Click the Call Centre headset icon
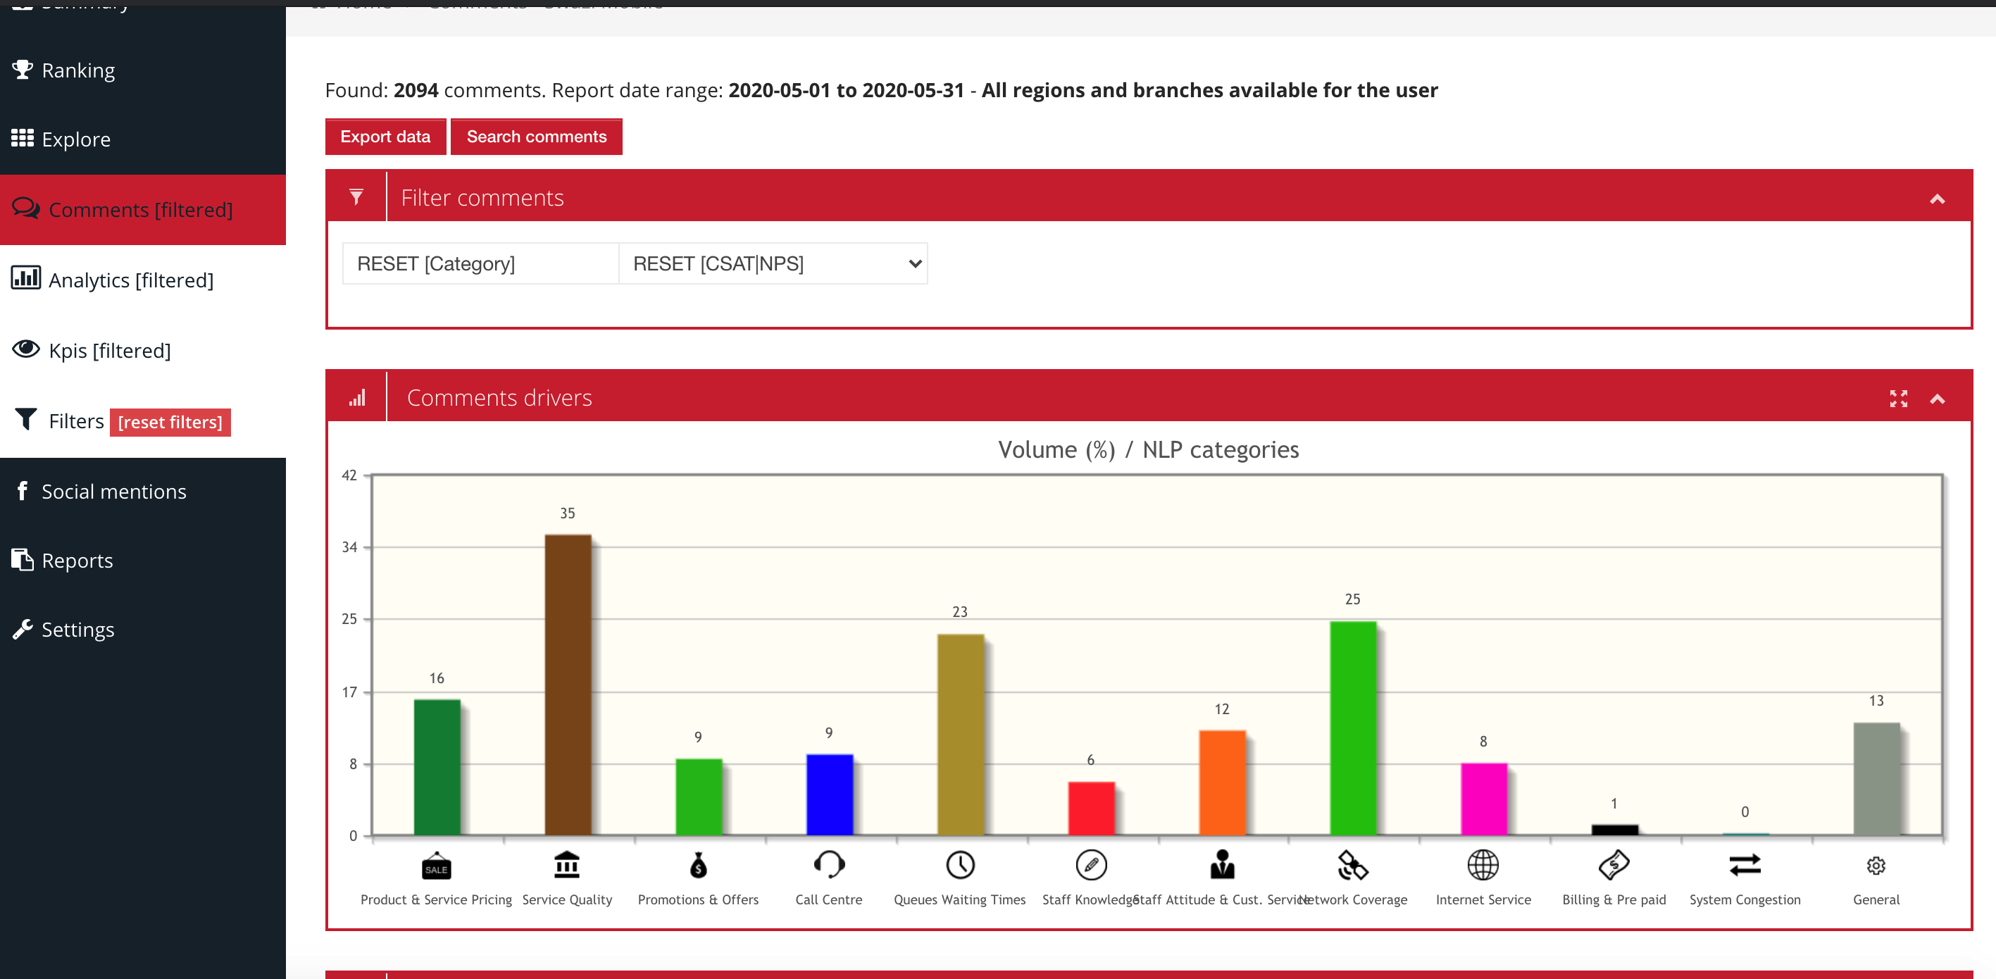 click(x=829, y=864)
